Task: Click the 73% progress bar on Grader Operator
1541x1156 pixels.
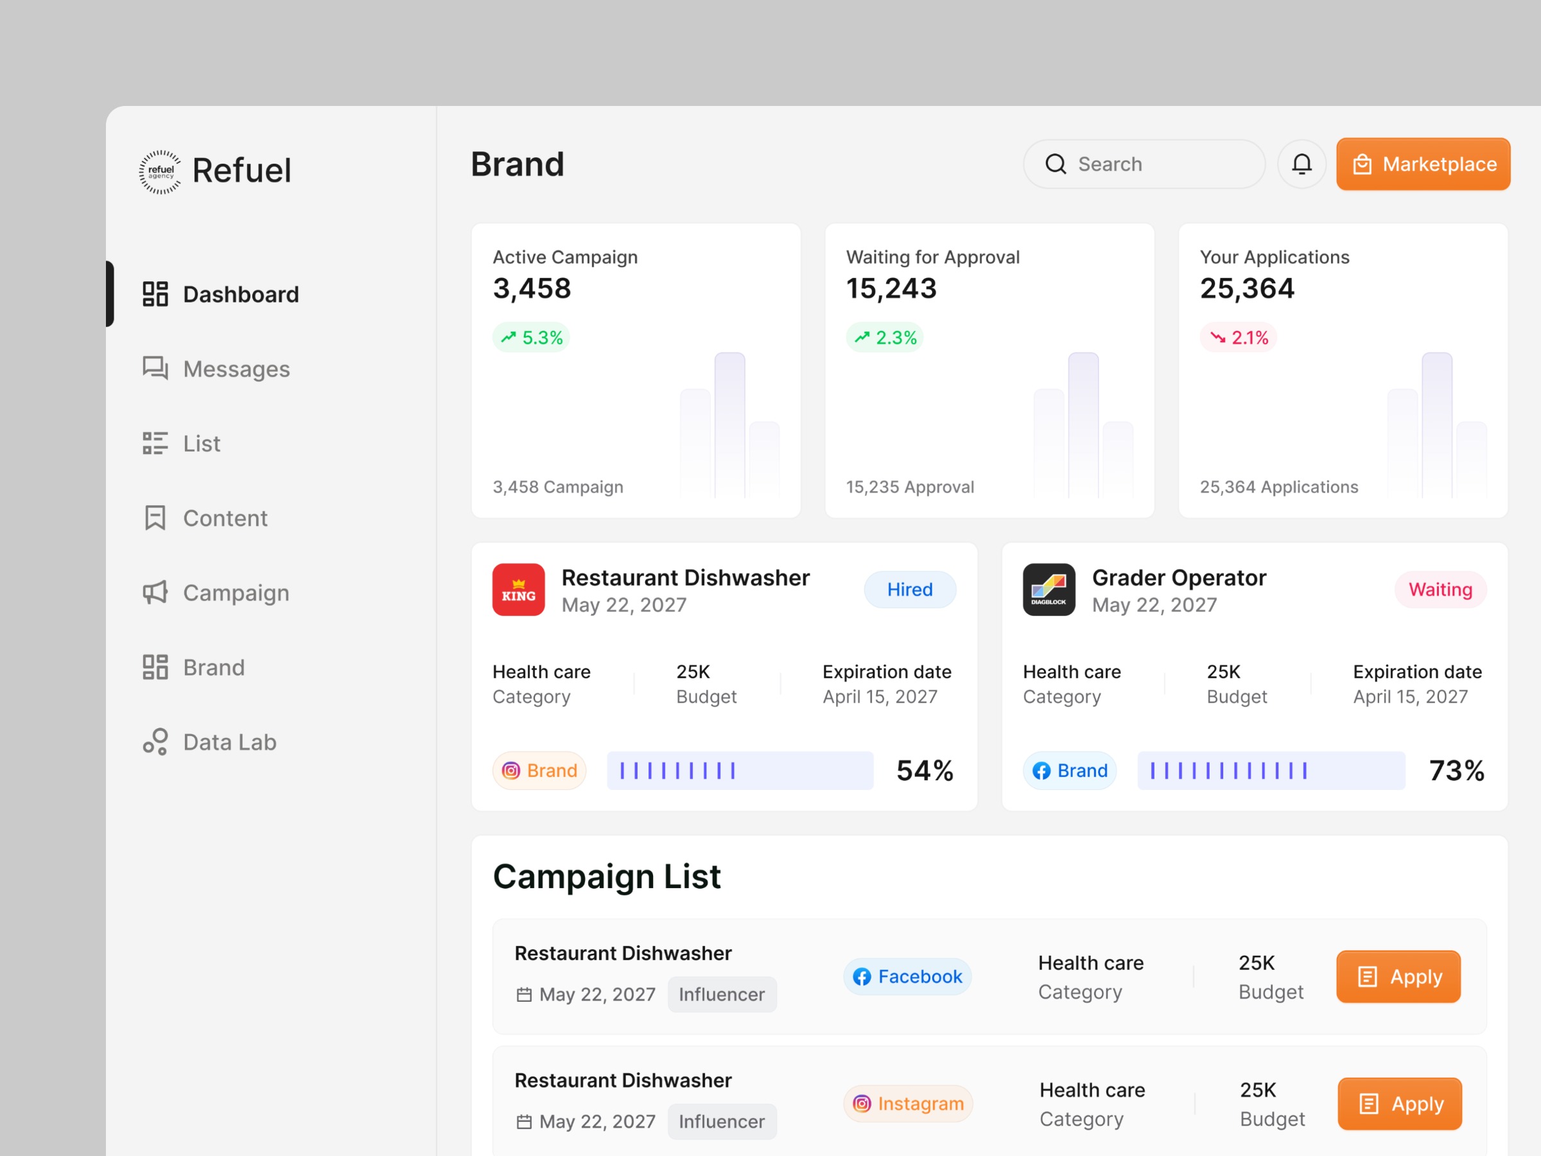Action: coord(1271,771)
